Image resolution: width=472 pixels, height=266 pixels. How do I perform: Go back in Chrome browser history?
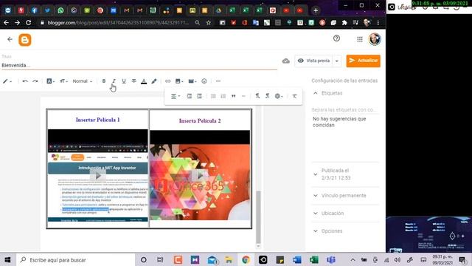pos(6,23)
